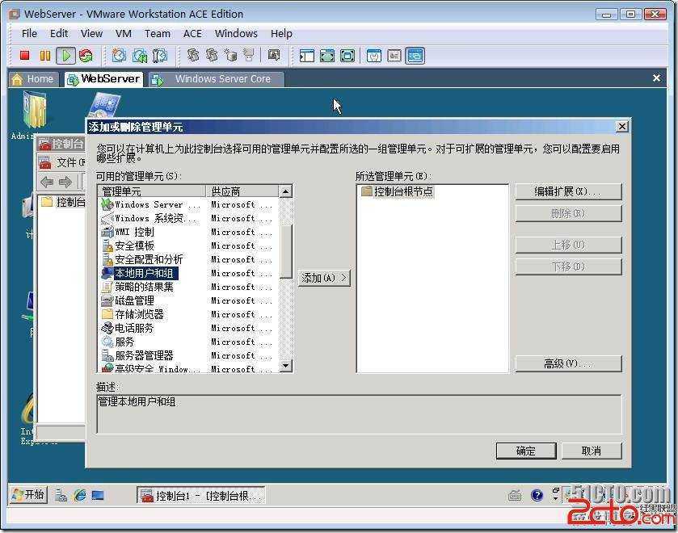Select the 安全模板 snap-in
678x533 pixels.
pos(189,246)
